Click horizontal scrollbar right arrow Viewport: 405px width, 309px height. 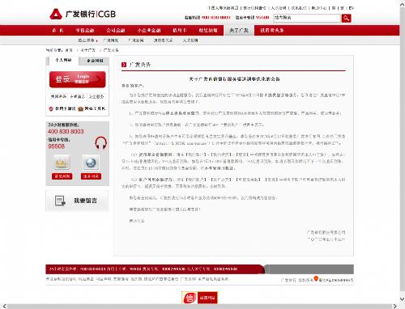point(394,307)
